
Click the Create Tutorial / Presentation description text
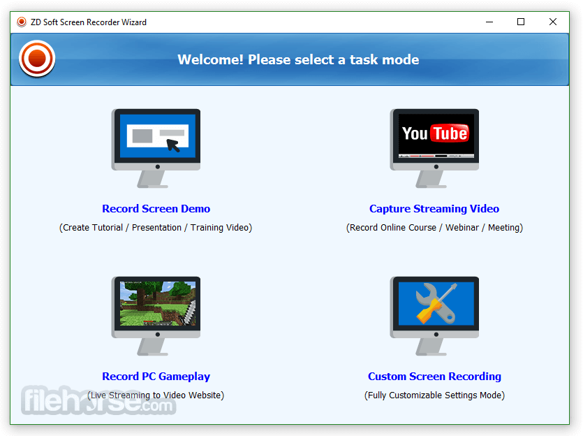156,228
